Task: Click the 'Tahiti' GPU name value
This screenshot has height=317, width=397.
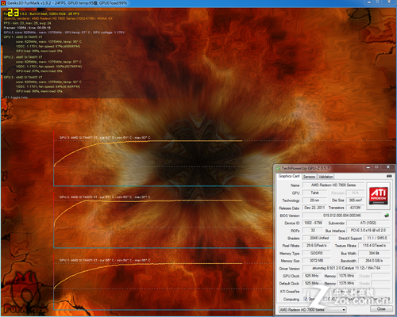Action: click(314, 193)
